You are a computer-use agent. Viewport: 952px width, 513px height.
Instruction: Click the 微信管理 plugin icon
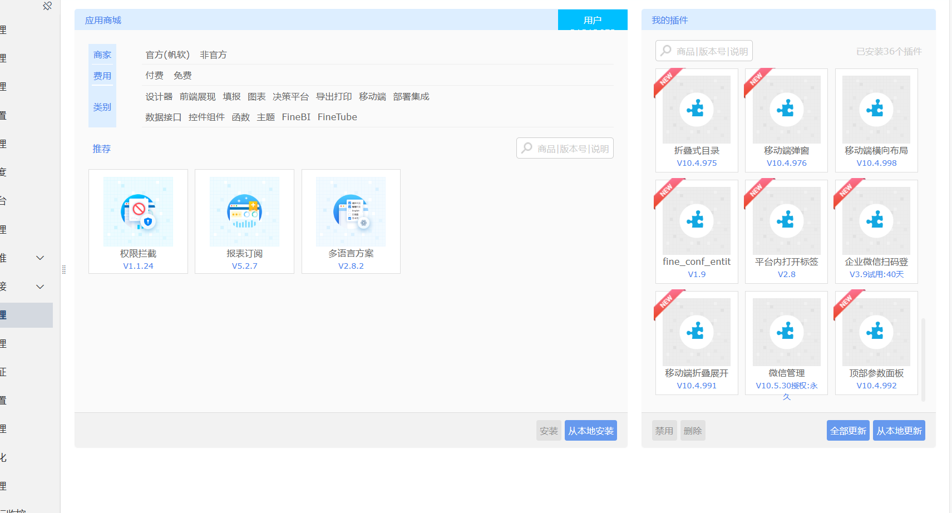pyautogui.click(x=786, y=332)
